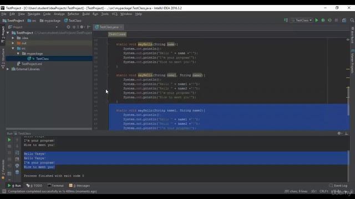Click the Print icon in Run console

(17, 166)
